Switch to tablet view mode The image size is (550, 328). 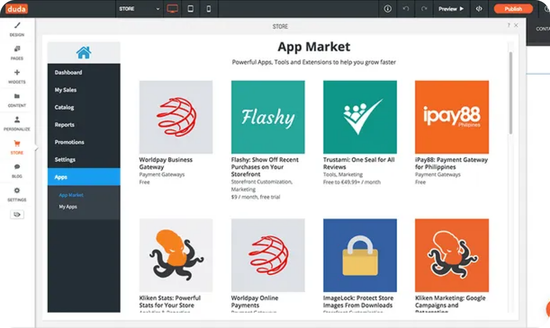coord(190,9)
